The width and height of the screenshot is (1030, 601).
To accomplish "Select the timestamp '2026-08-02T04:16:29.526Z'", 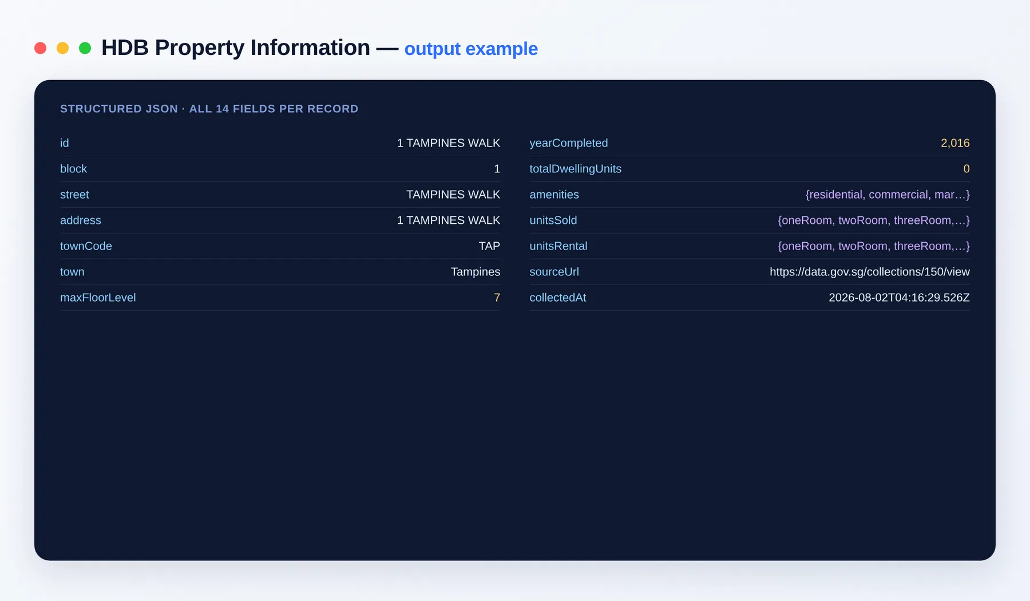I will (900, 298).
